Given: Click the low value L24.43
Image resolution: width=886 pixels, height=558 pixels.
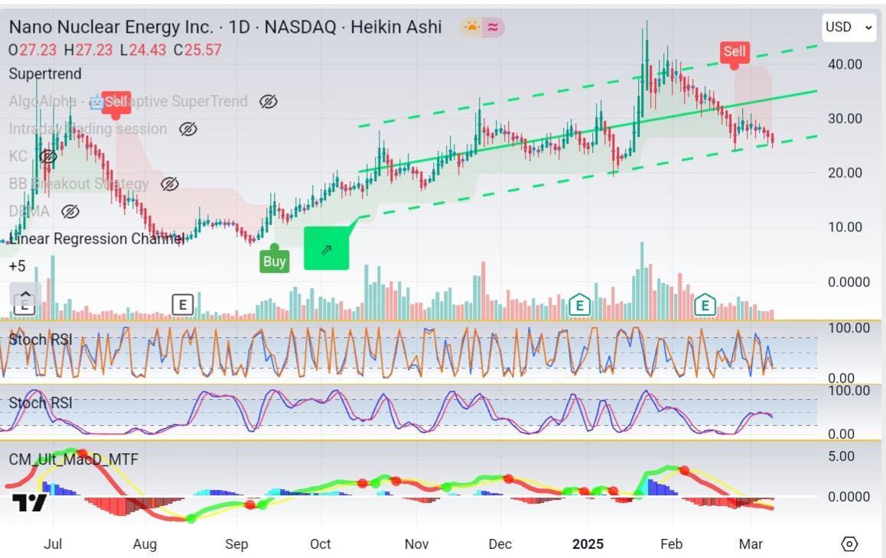Looking at the screenshot, I should tap(143, 50).
